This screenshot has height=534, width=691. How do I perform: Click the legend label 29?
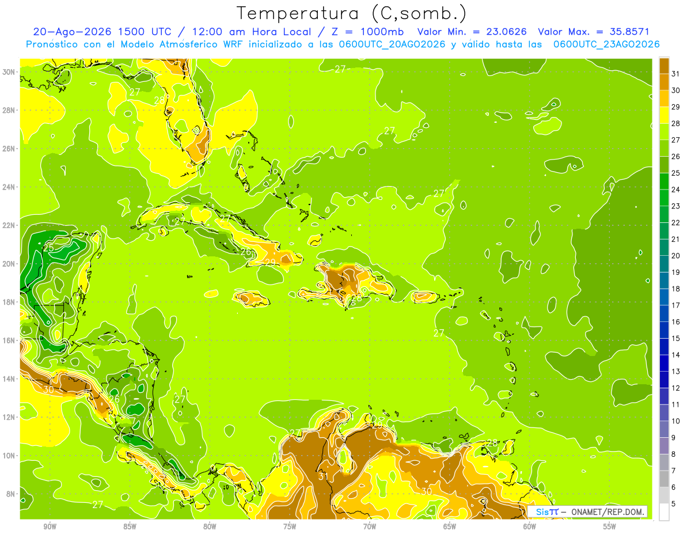click(676, 107)
